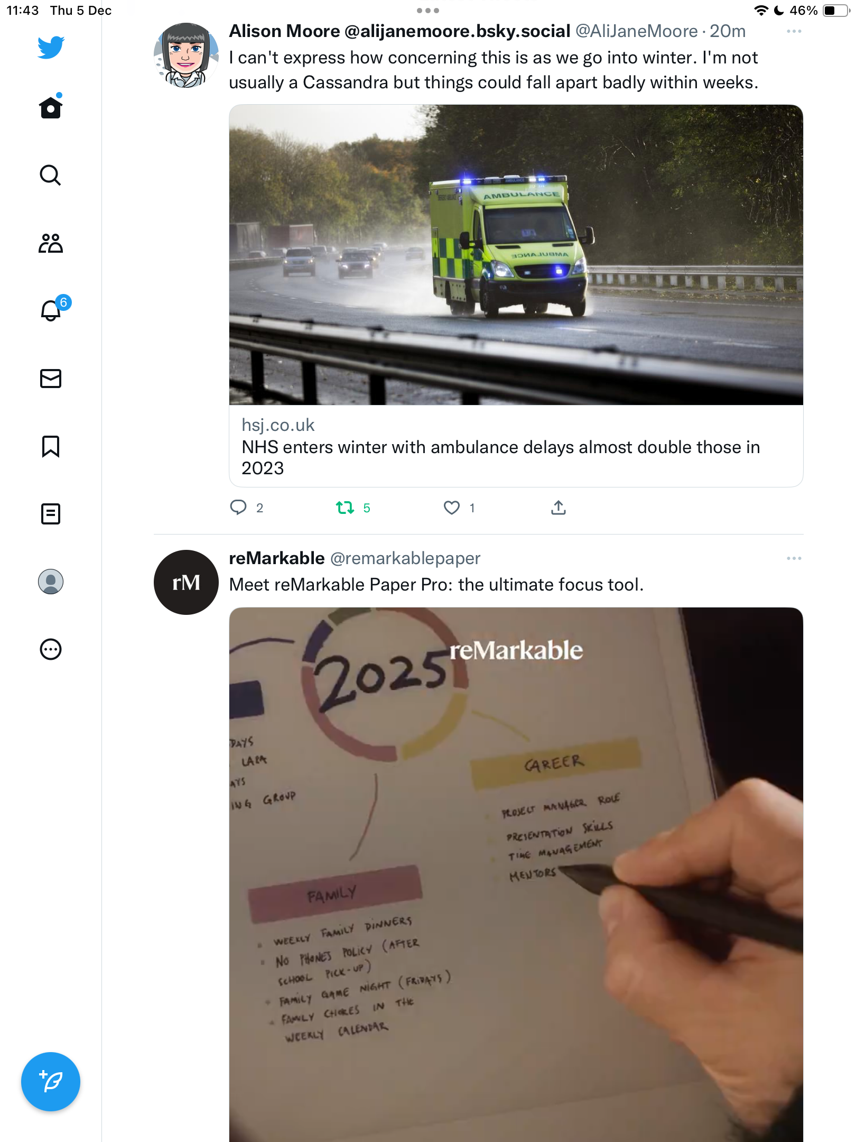
Task: Tap the Twitter bird logo
Action: [x=51, y=48]
